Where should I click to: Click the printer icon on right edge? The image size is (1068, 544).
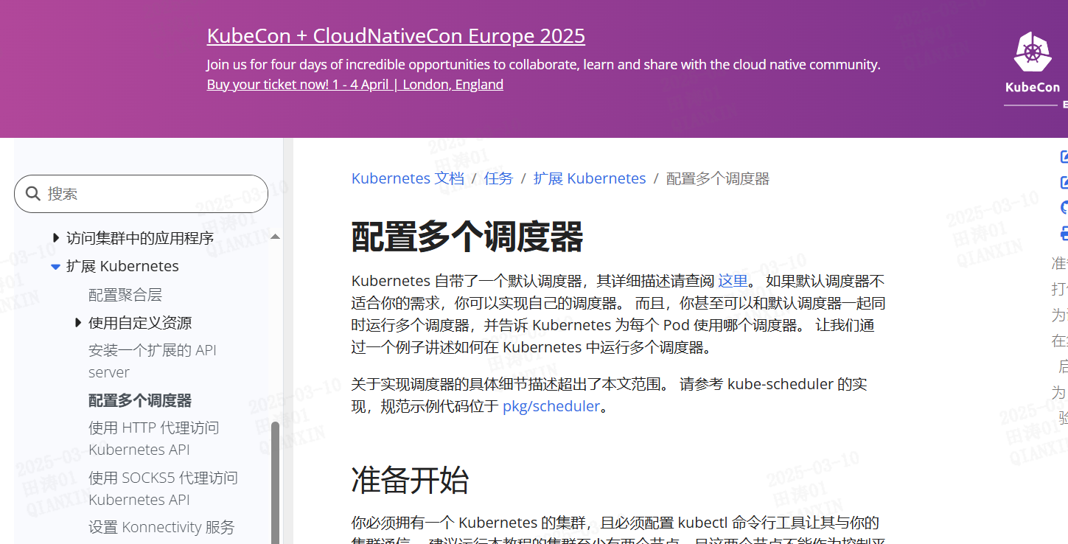point(1064,234)
